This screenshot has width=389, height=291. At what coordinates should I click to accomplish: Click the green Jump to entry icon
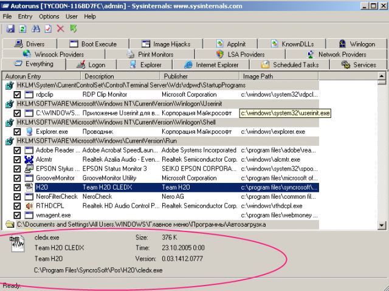[74, 29]
